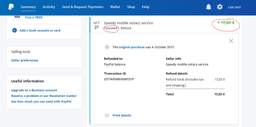This screenshot has width=256, height=127.
Task: Click the Visa card logo
Action: 17,17
